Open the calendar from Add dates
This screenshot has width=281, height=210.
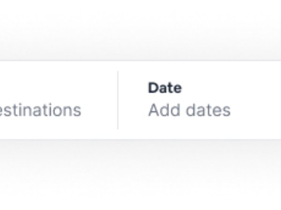point(189,110)
